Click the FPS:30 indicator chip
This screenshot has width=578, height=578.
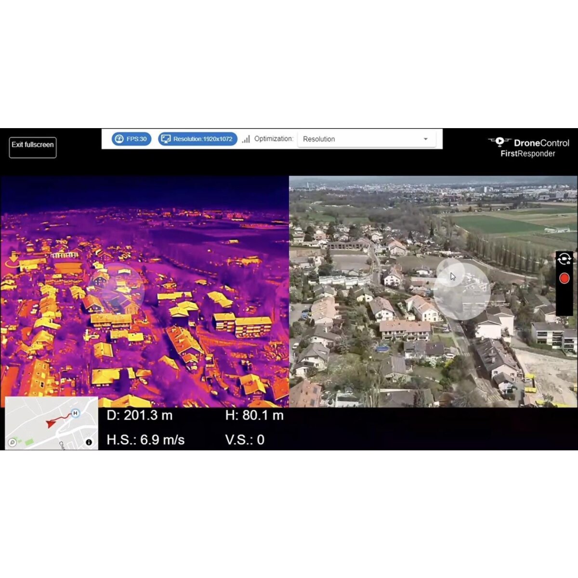pos(131,139)
